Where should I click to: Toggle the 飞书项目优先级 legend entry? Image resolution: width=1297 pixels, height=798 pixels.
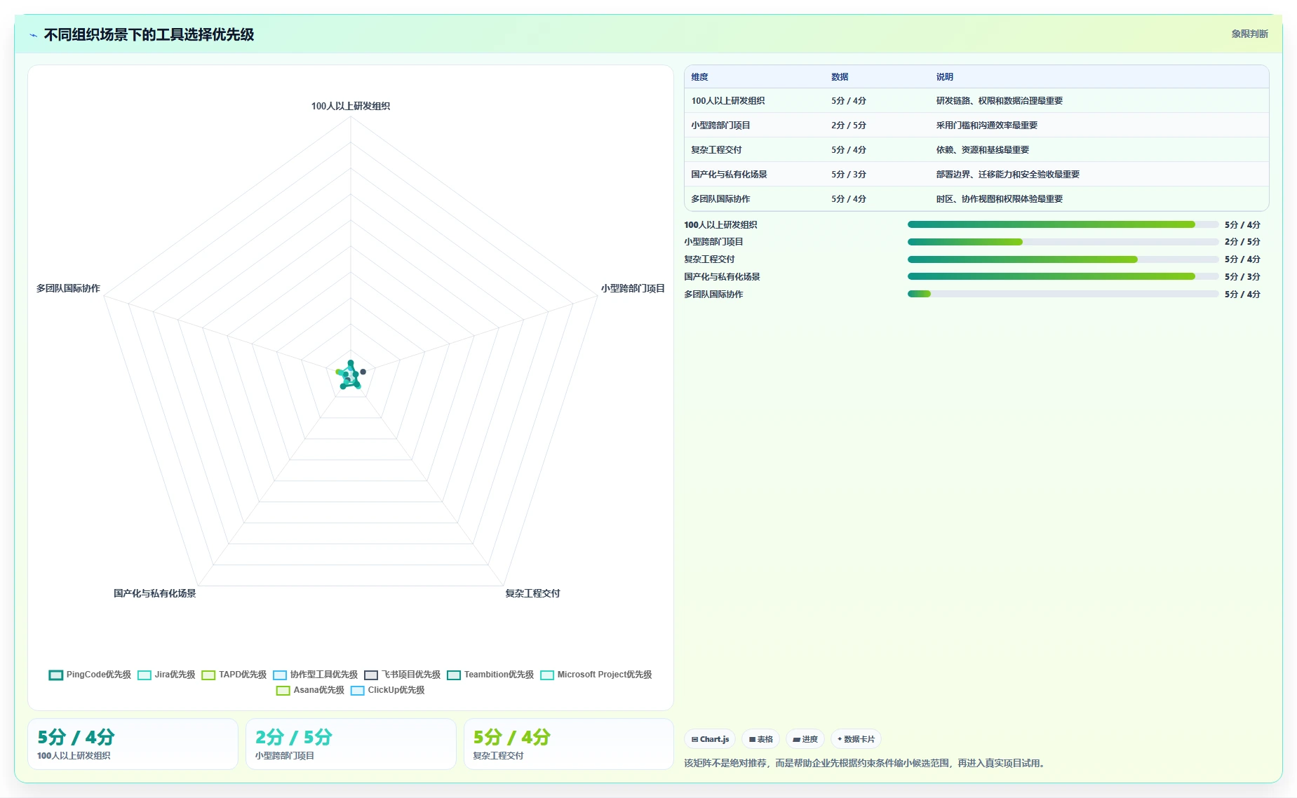click(402, 675)
